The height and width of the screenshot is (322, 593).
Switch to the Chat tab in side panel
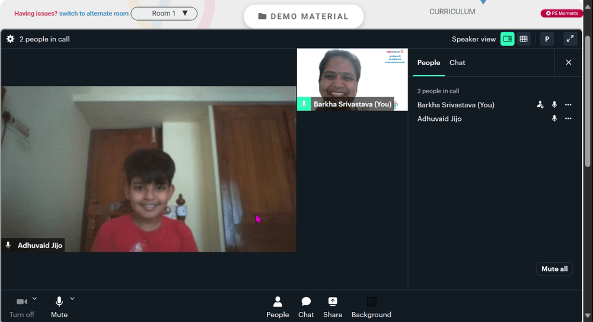click(x=457, y=63)
